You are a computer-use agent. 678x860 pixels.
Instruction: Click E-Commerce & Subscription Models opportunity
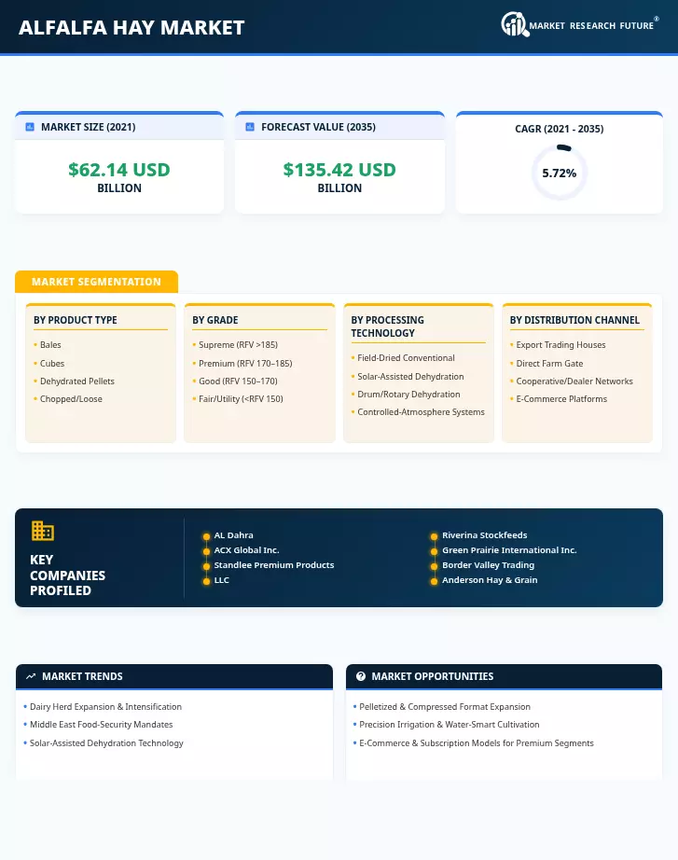(x=477, y=743)
